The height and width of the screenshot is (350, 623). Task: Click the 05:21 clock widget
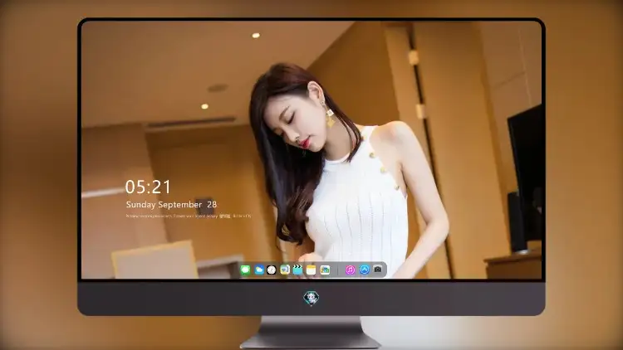pos(148,187)
